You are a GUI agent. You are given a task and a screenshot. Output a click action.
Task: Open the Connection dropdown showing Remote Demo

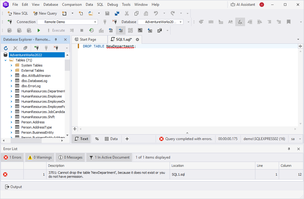[67, 22]
